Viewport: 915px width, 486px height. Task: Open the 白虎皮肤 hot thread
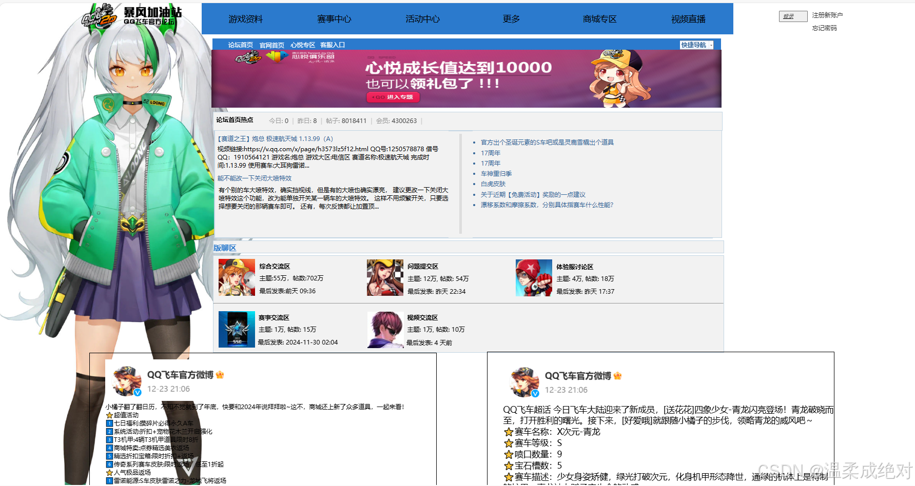[493, 184]
